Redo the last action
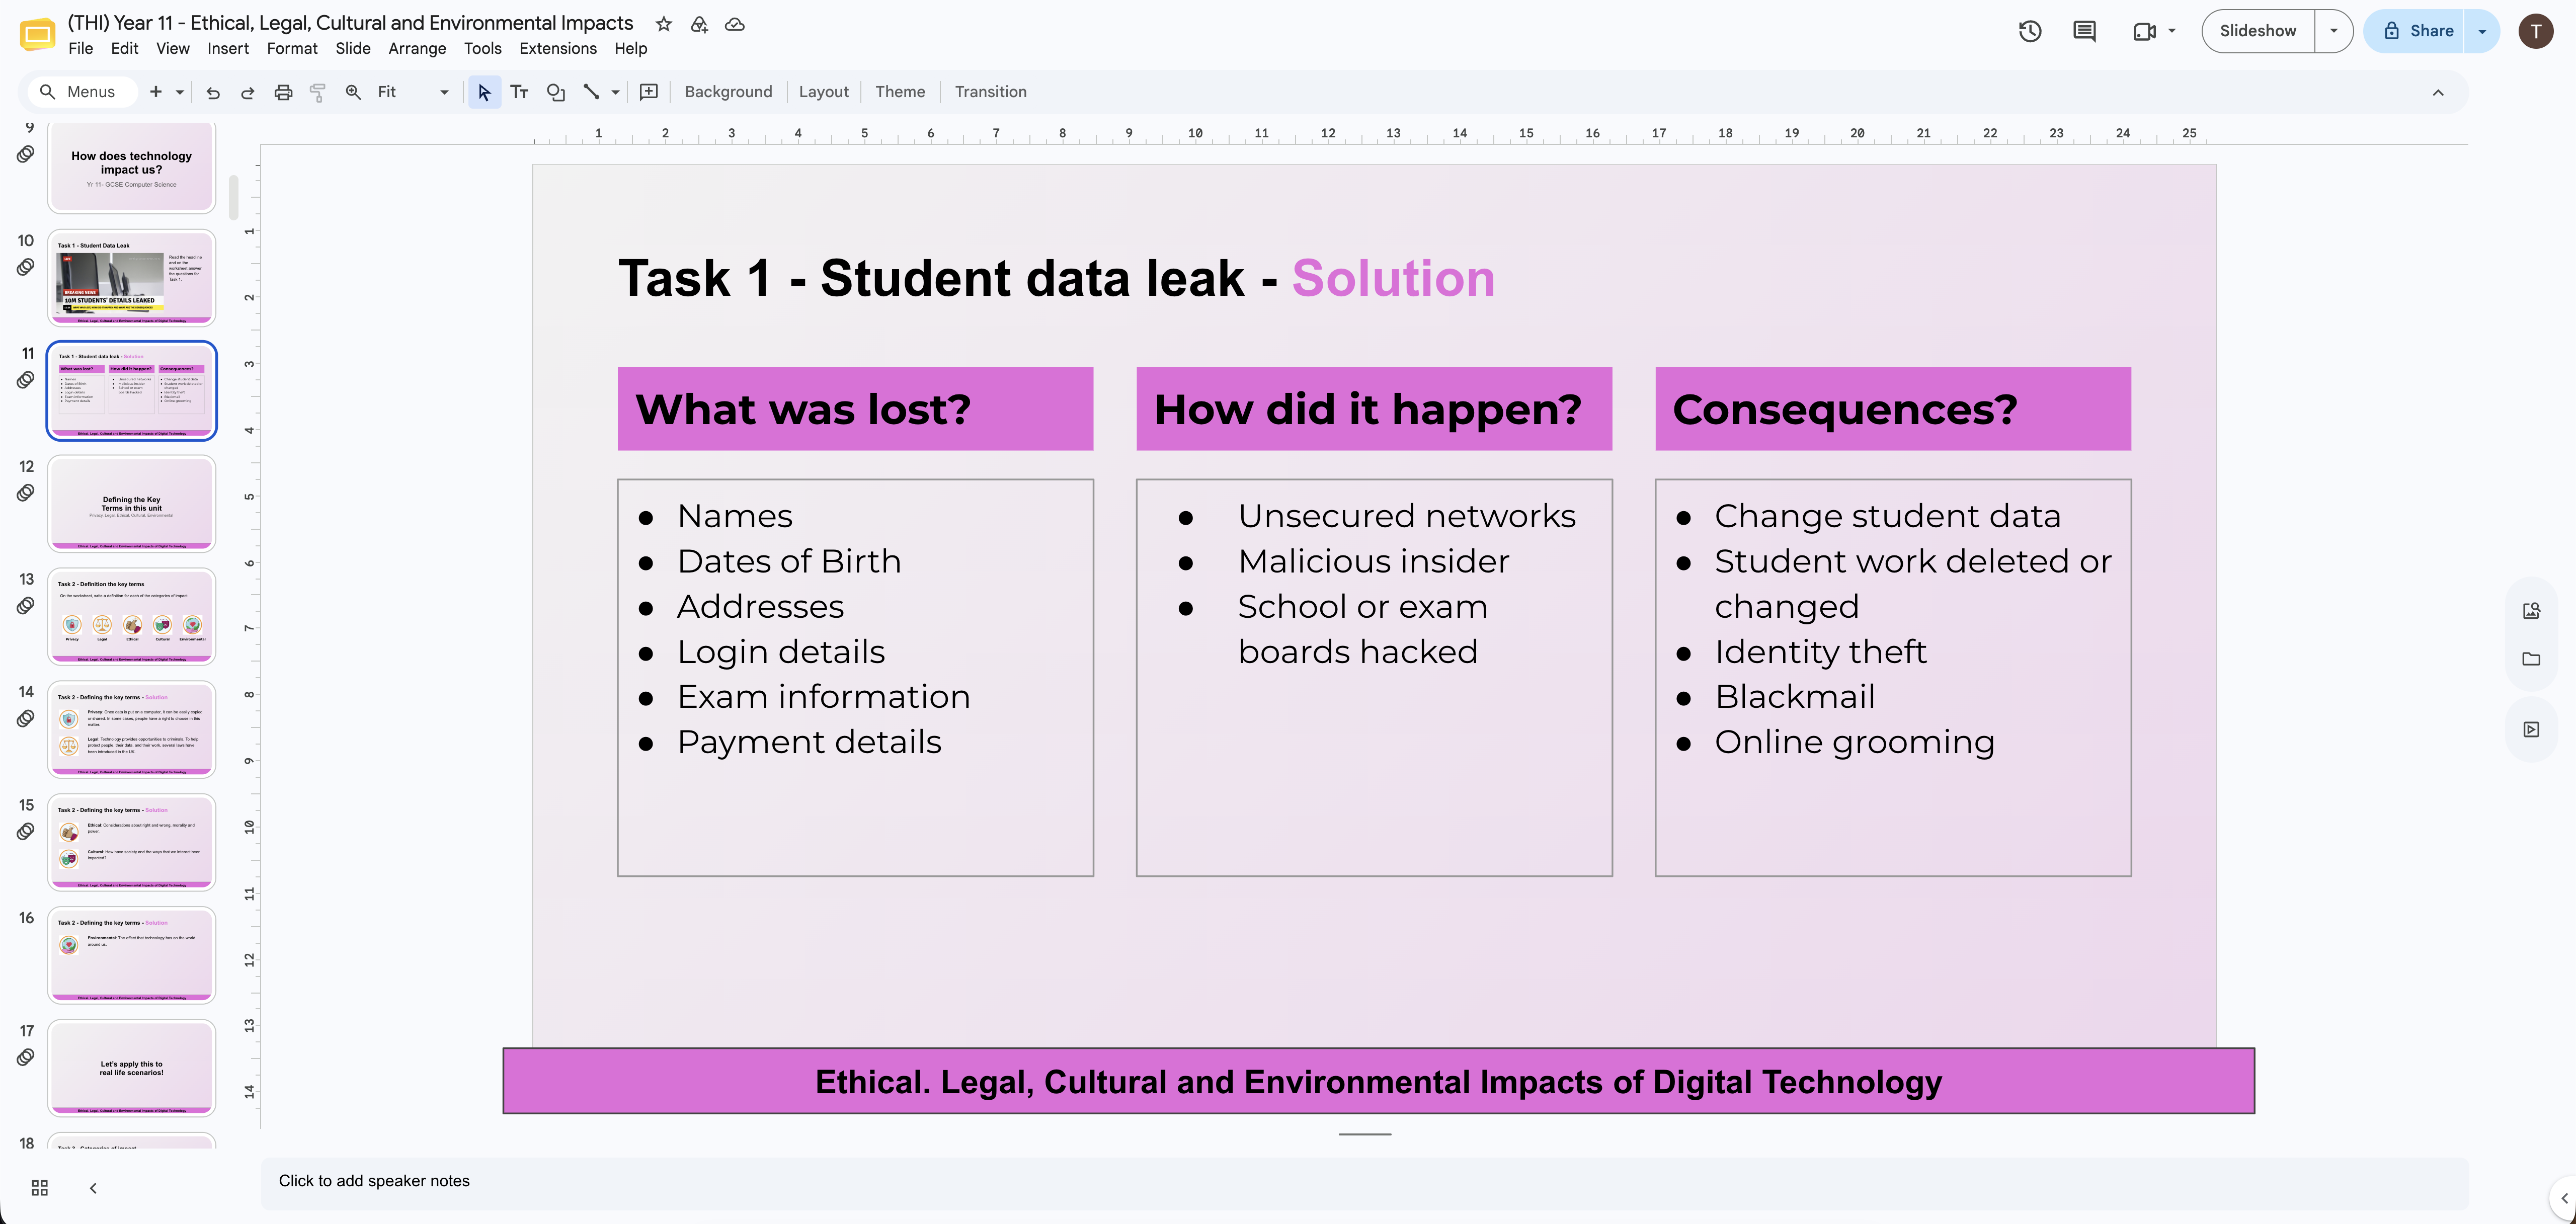 [247, 92]
